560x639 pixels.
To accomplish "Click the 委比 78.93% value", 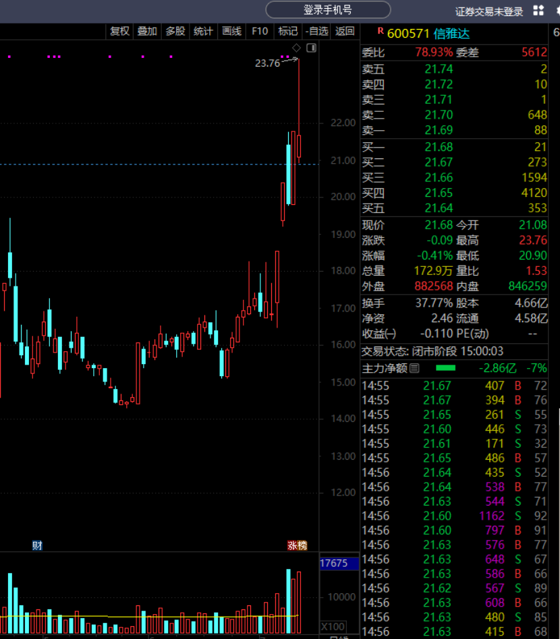I will coord(434,52).
